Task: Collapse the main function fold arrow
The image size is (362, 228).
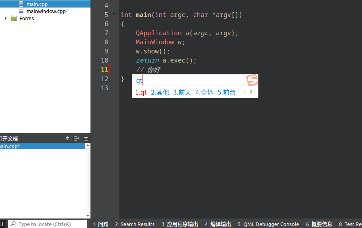Action: pos(114,14)
